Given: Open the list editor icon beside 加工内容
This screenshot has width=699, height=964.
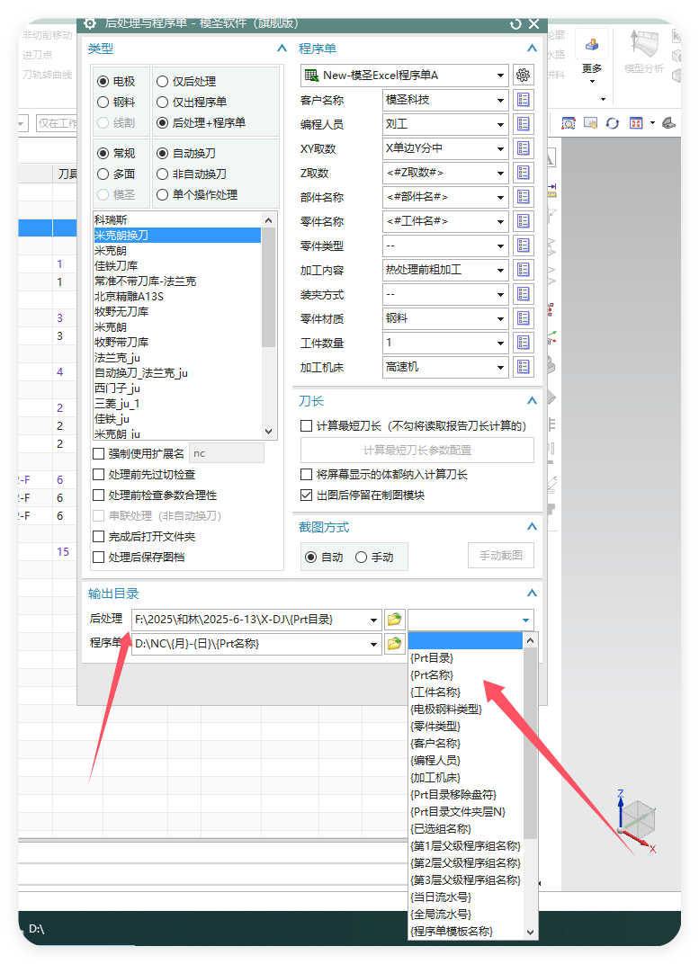Looking at the screenshot, I should point(524,270).
